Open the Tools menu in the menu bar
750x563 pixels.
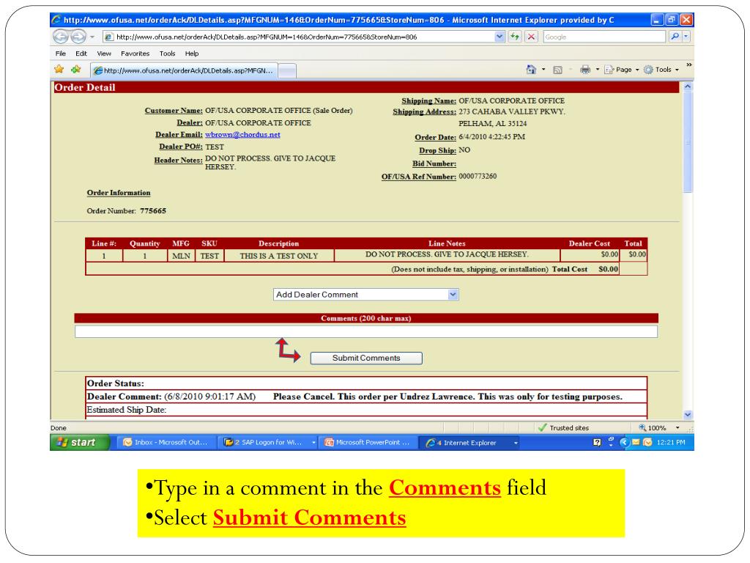pyautogui.click(x=168, y=54)
